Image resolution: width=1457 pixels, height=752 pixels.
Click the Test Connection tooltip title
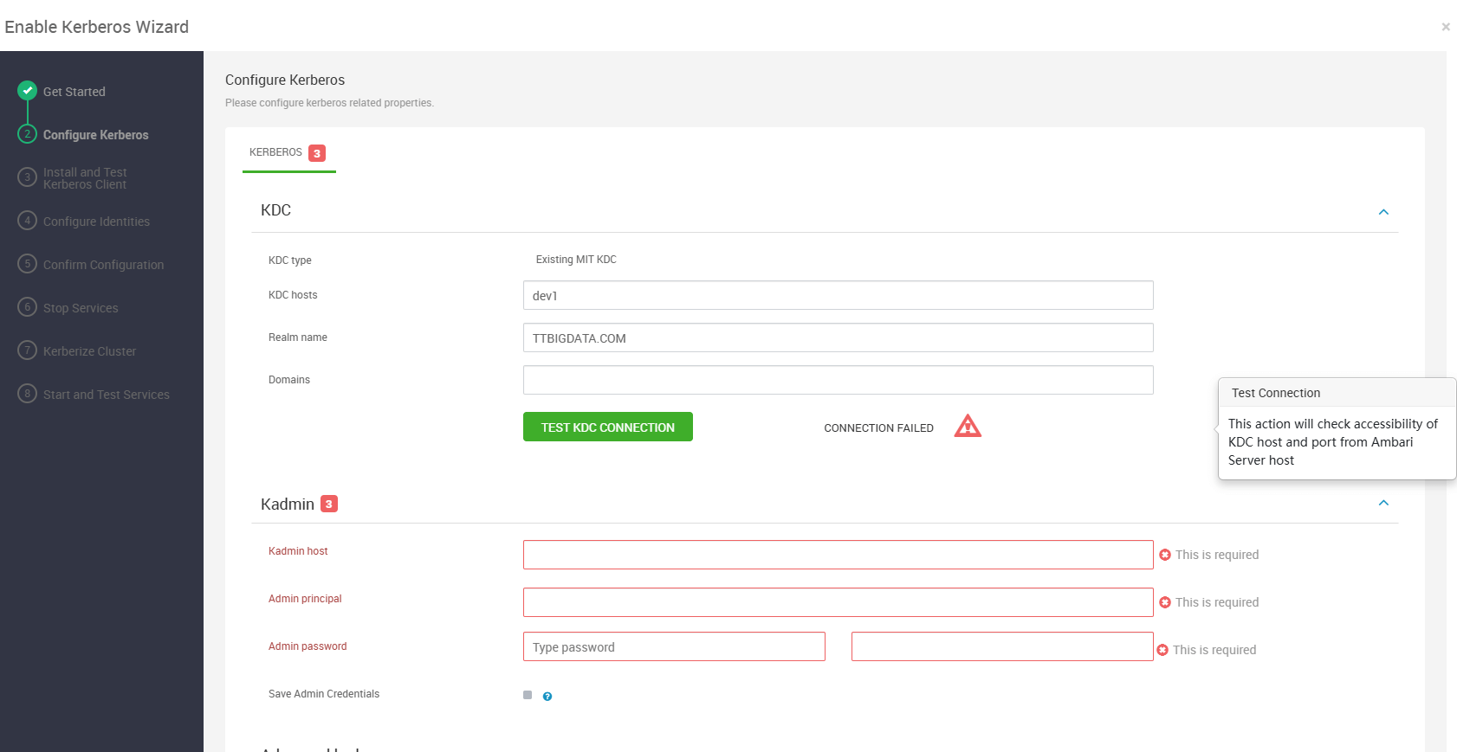[1276, 393]
